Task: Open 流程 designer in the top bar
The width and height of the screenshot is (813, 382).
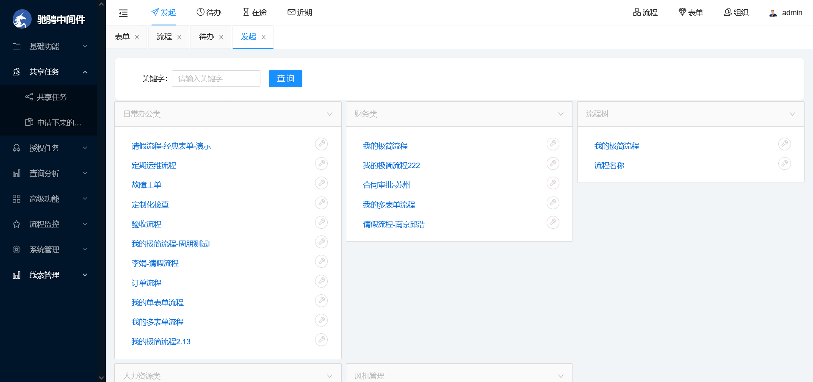Action: (645, 13)
